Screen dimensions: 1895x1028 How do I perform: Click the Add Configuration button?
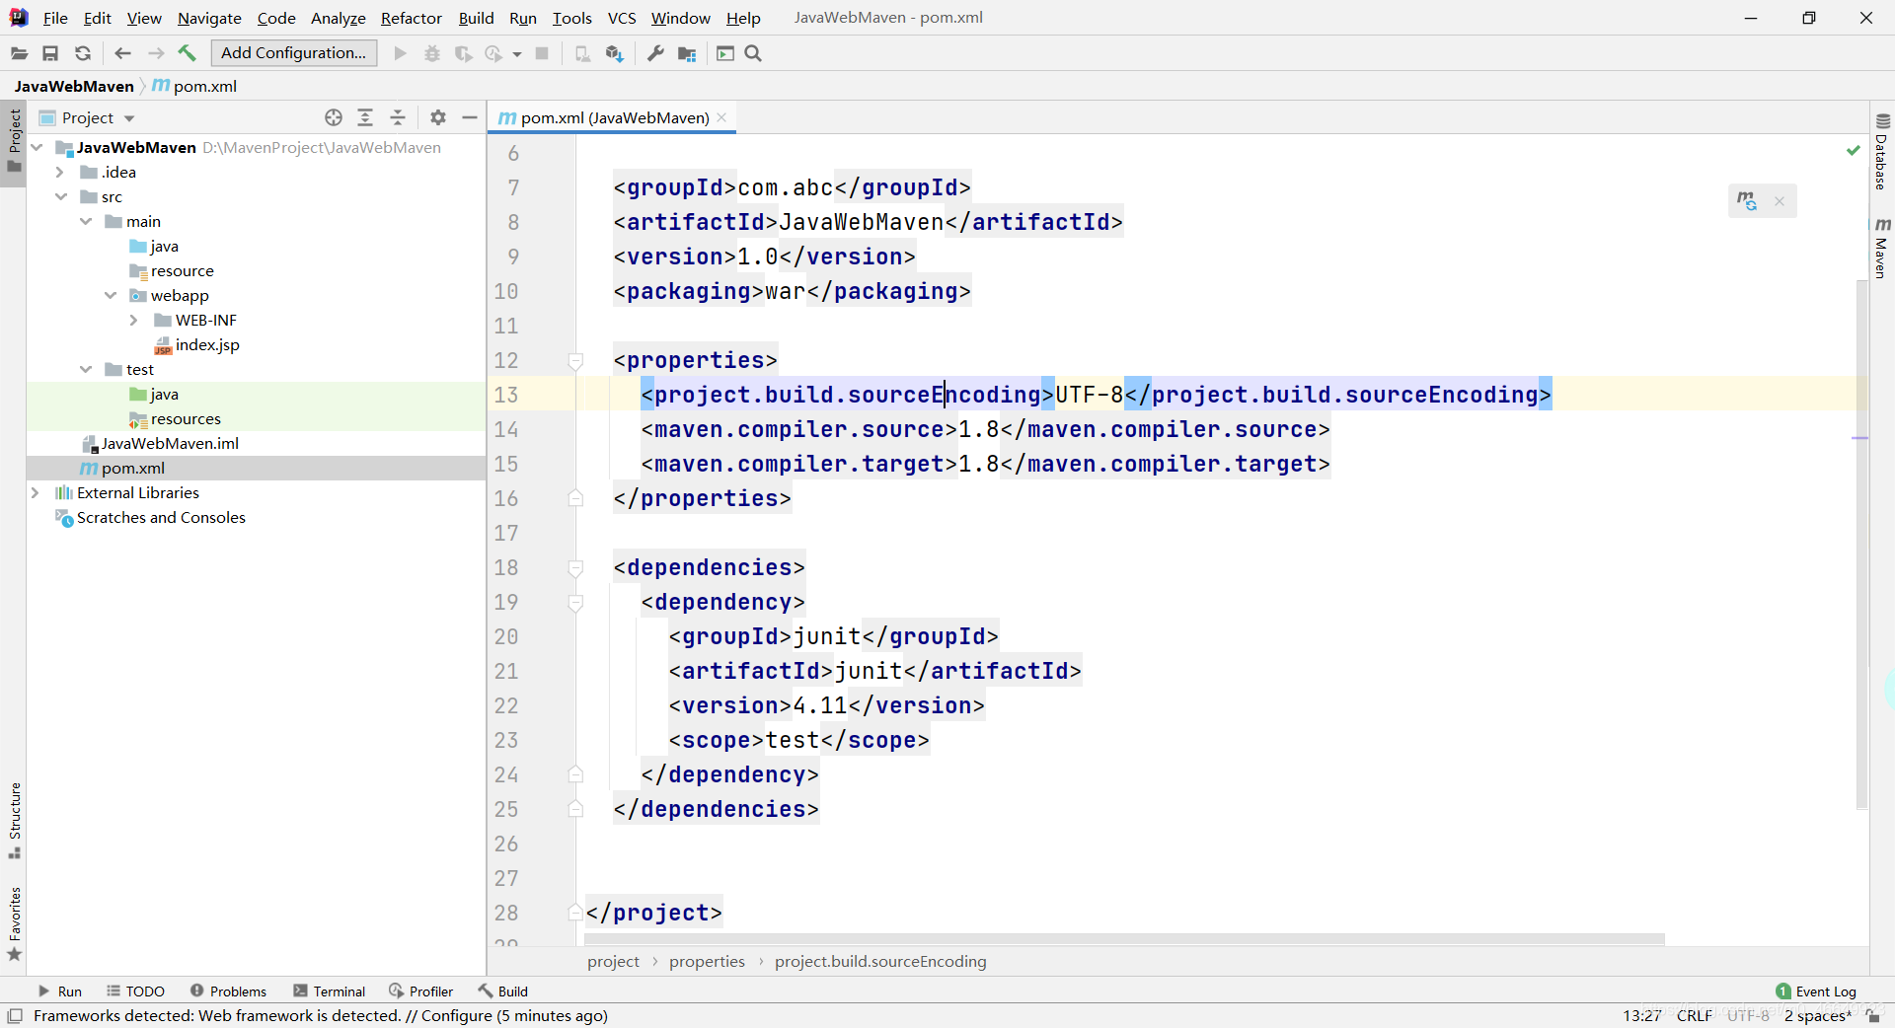[x=294, y=53]
